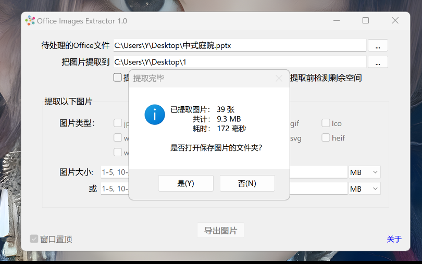Click the '39 张' extracted count text
422x264 pixels.
[x=226, y=109]
